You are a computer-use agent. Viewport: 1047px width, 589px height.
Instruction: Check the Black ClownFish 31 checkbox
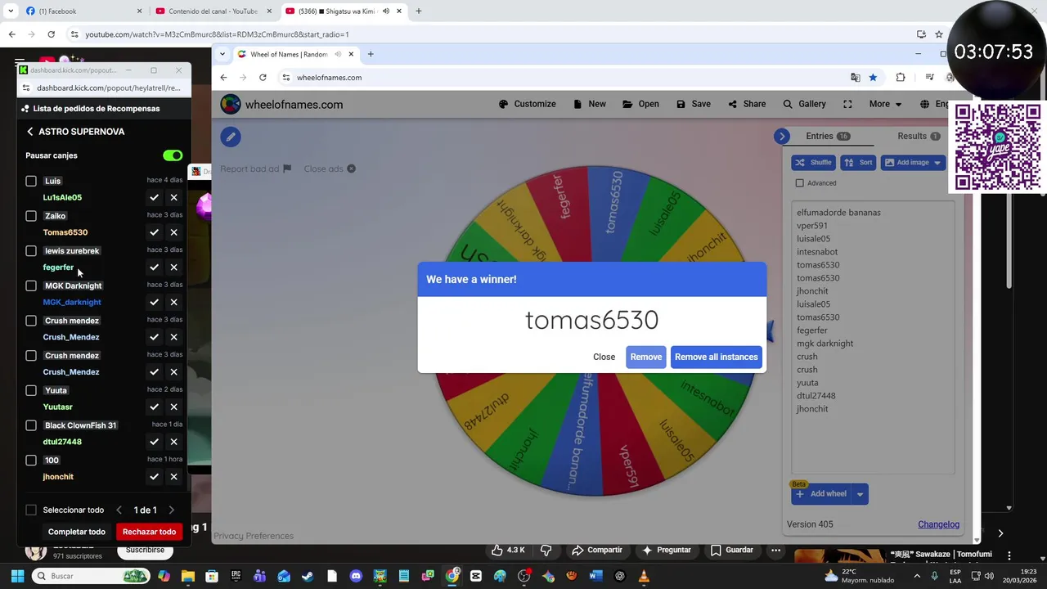(31, 425)
